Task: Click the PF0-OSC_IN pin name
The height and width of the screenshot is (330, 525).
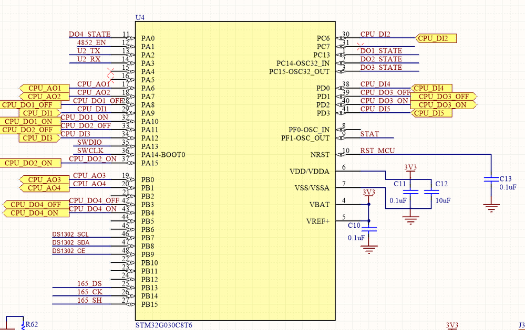Action: click(x=309, y=130)
